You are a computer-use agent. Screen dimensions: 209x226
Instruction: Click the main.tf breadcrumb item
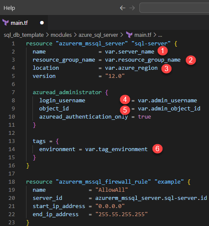[x=143, y=35]
